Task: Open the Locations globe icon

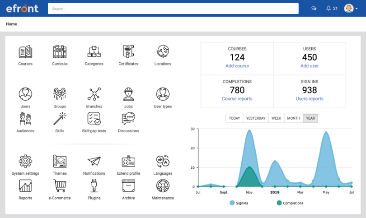Action: (163, 51)
